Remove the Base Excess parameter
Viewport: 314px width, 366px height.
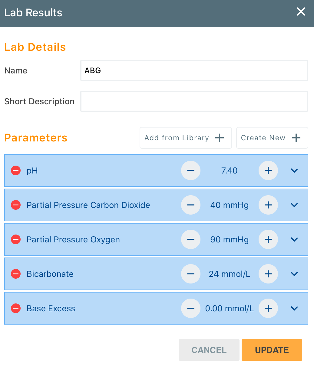(x=15, y=308)
